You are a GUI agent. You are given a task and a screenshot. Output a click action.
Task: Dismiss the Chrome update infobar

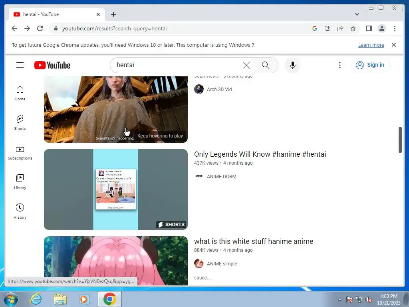393,45
